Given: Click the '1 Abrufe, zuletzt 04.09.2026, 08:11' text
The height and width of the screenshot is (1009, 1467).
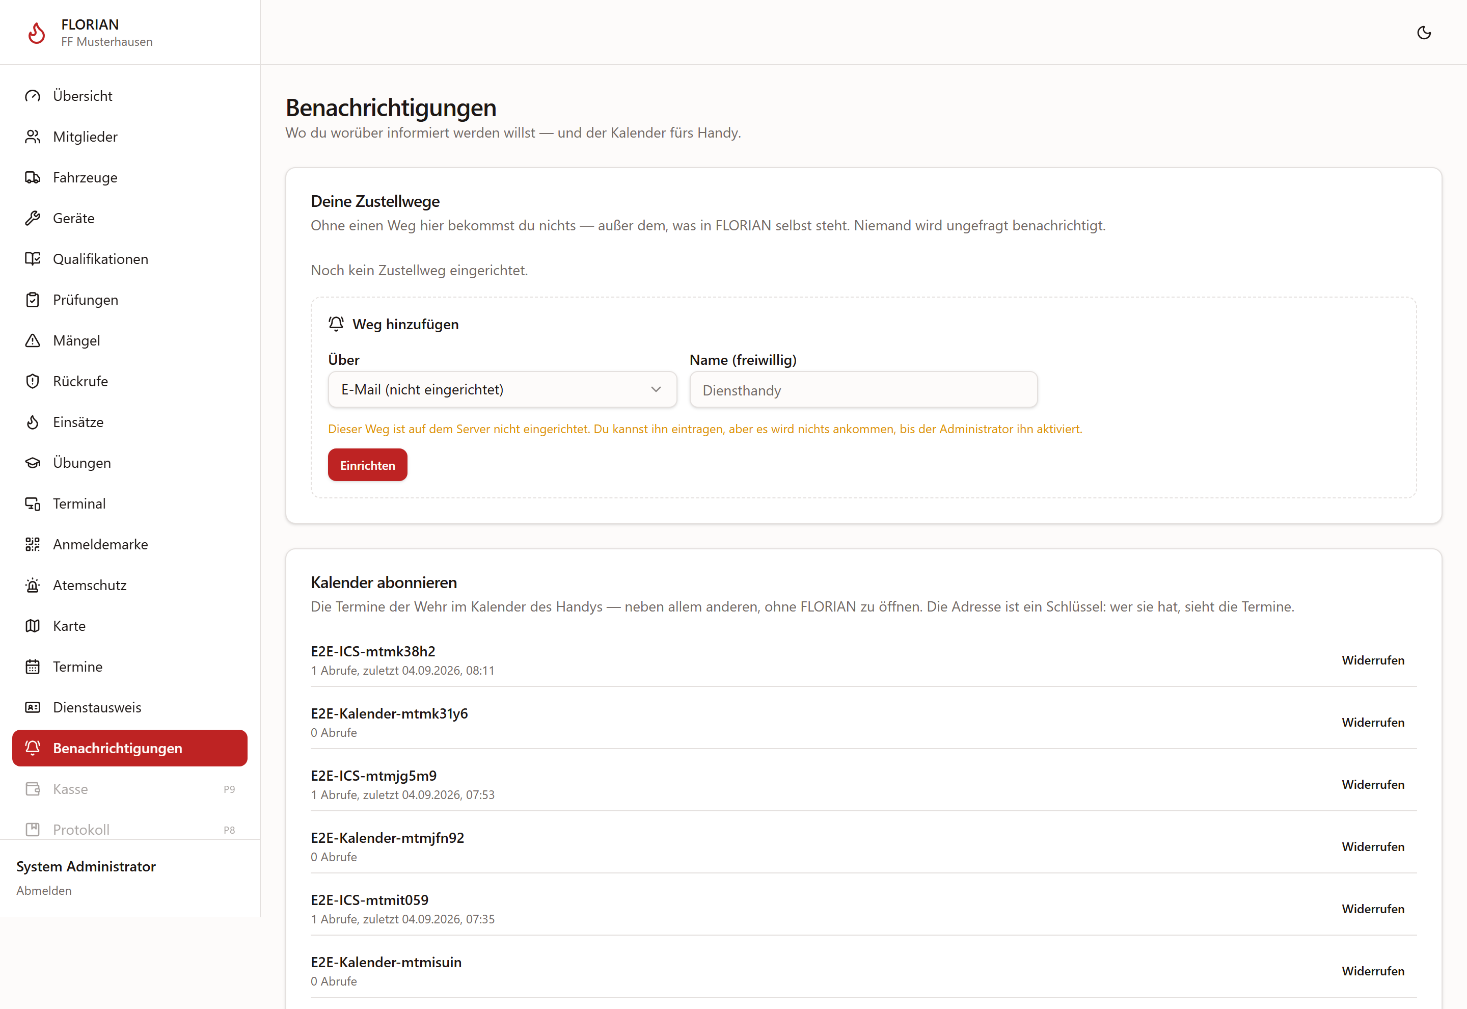Looking at the screenshot, I should coord(402,671).
